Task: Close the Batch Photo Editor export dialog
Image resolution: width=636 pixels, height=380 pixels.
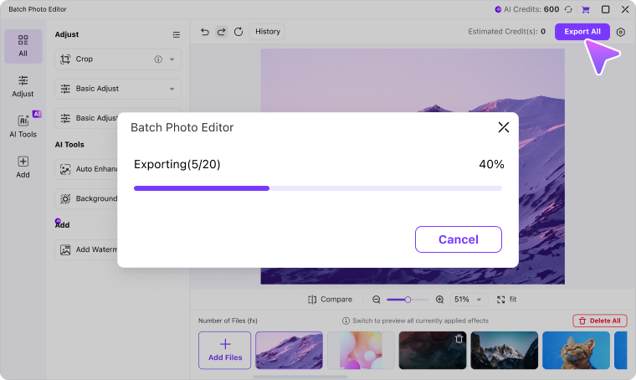Action: tap(504, 127)
